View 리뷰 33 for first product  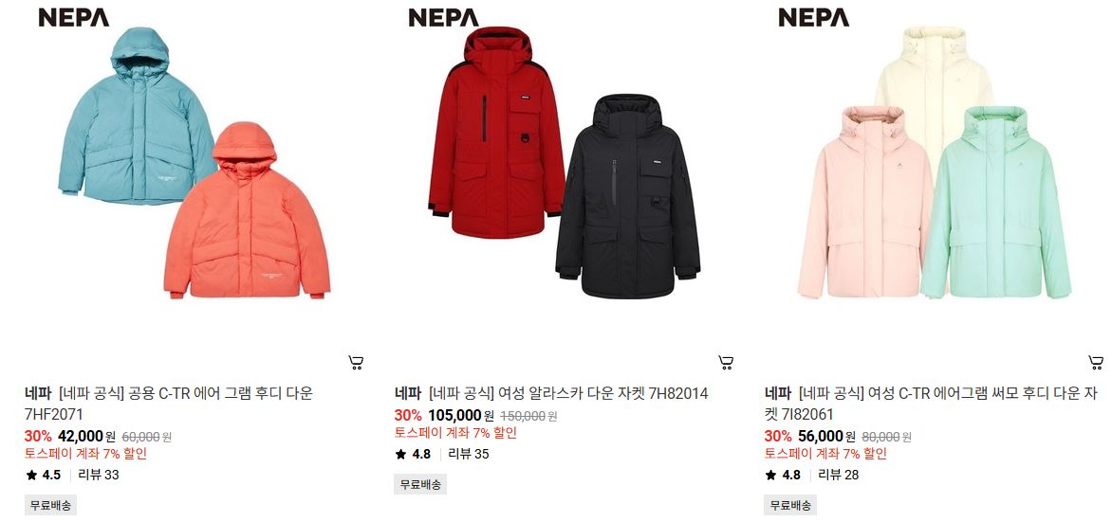[99, 476]
